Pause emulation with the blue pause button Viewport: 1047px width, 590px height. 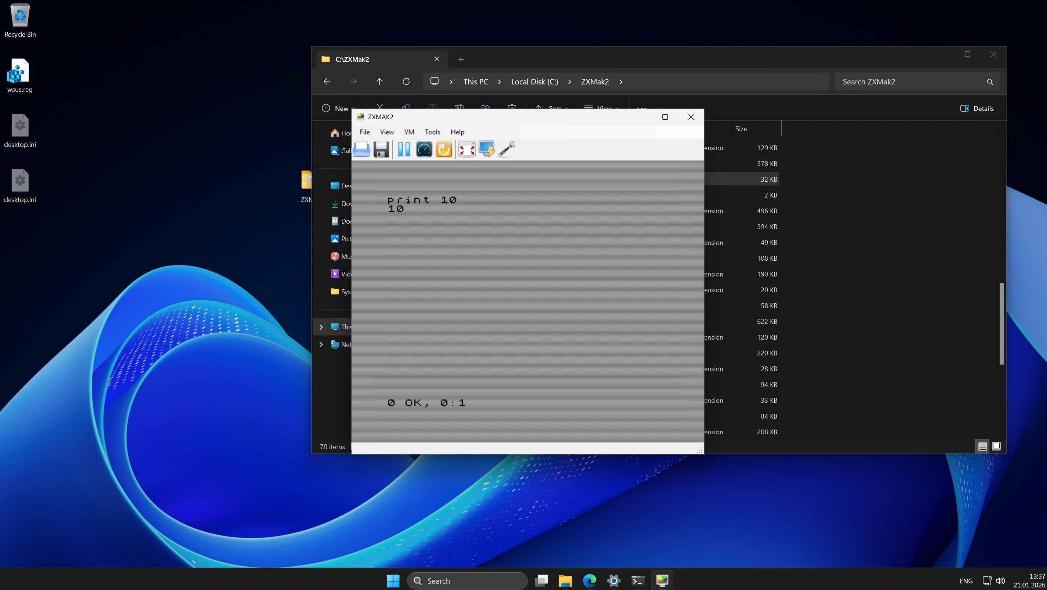tap(404, 149)
